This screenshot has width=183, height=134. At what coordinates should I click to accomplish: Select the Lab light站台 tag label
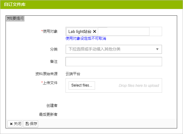point(80,31)
